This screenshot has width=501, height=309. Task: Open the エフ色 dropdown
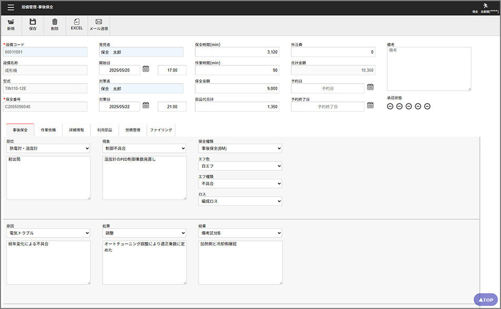[241, 166]
